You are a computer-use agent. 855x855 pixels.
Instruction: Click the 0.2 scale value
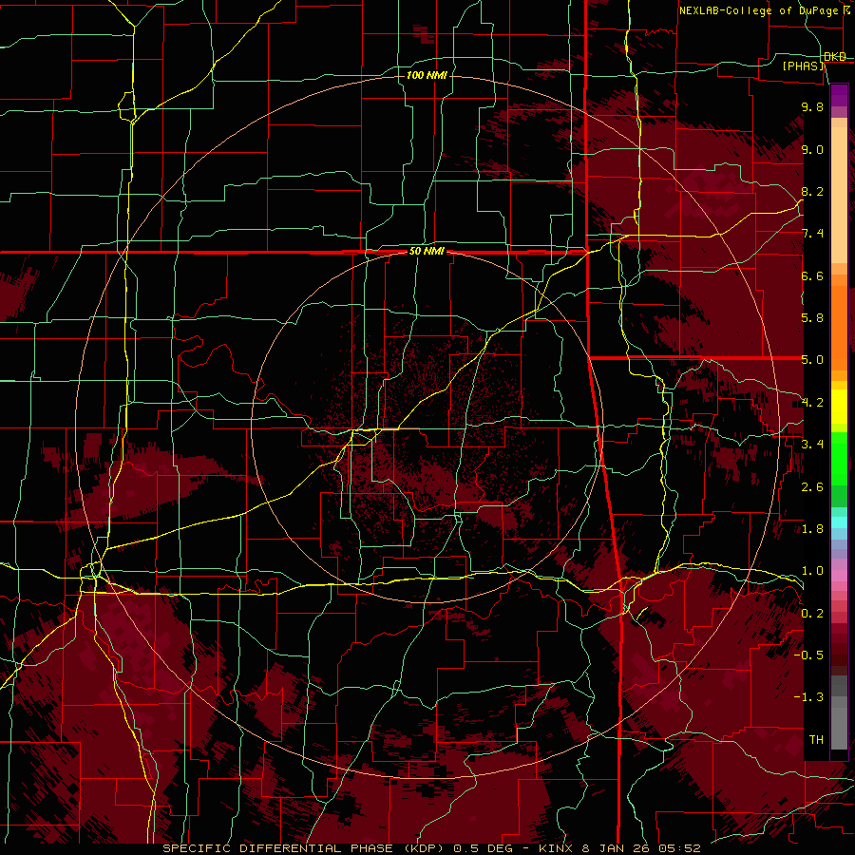[x=812, y=614]
